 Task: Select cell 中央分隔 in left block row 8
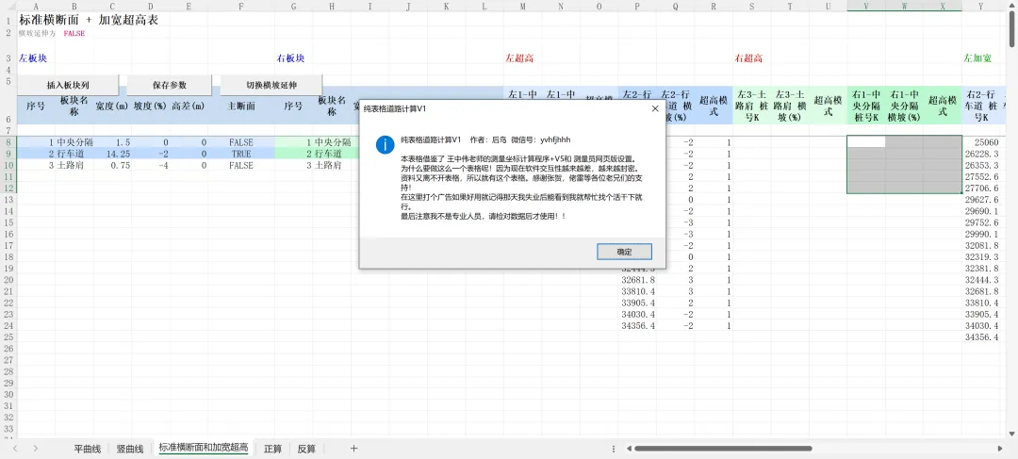pos(74,142)
